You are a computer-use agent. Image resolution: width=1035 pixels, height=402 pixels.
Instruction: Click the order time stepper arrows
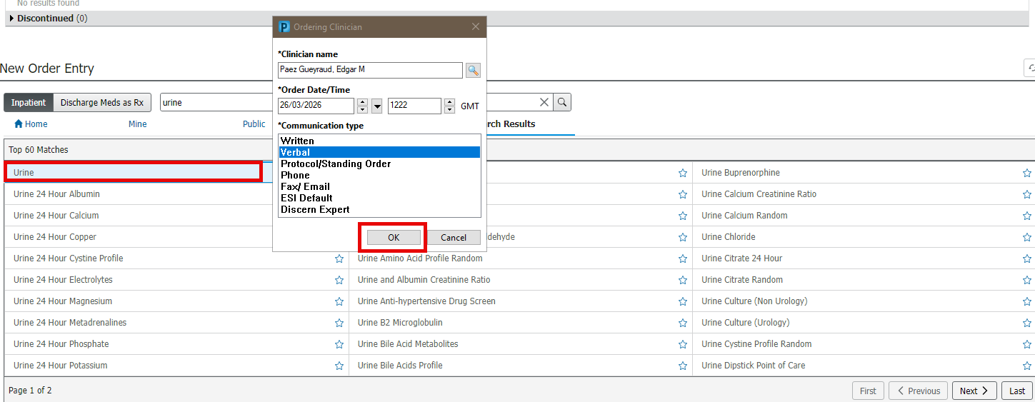pos(449,106)
